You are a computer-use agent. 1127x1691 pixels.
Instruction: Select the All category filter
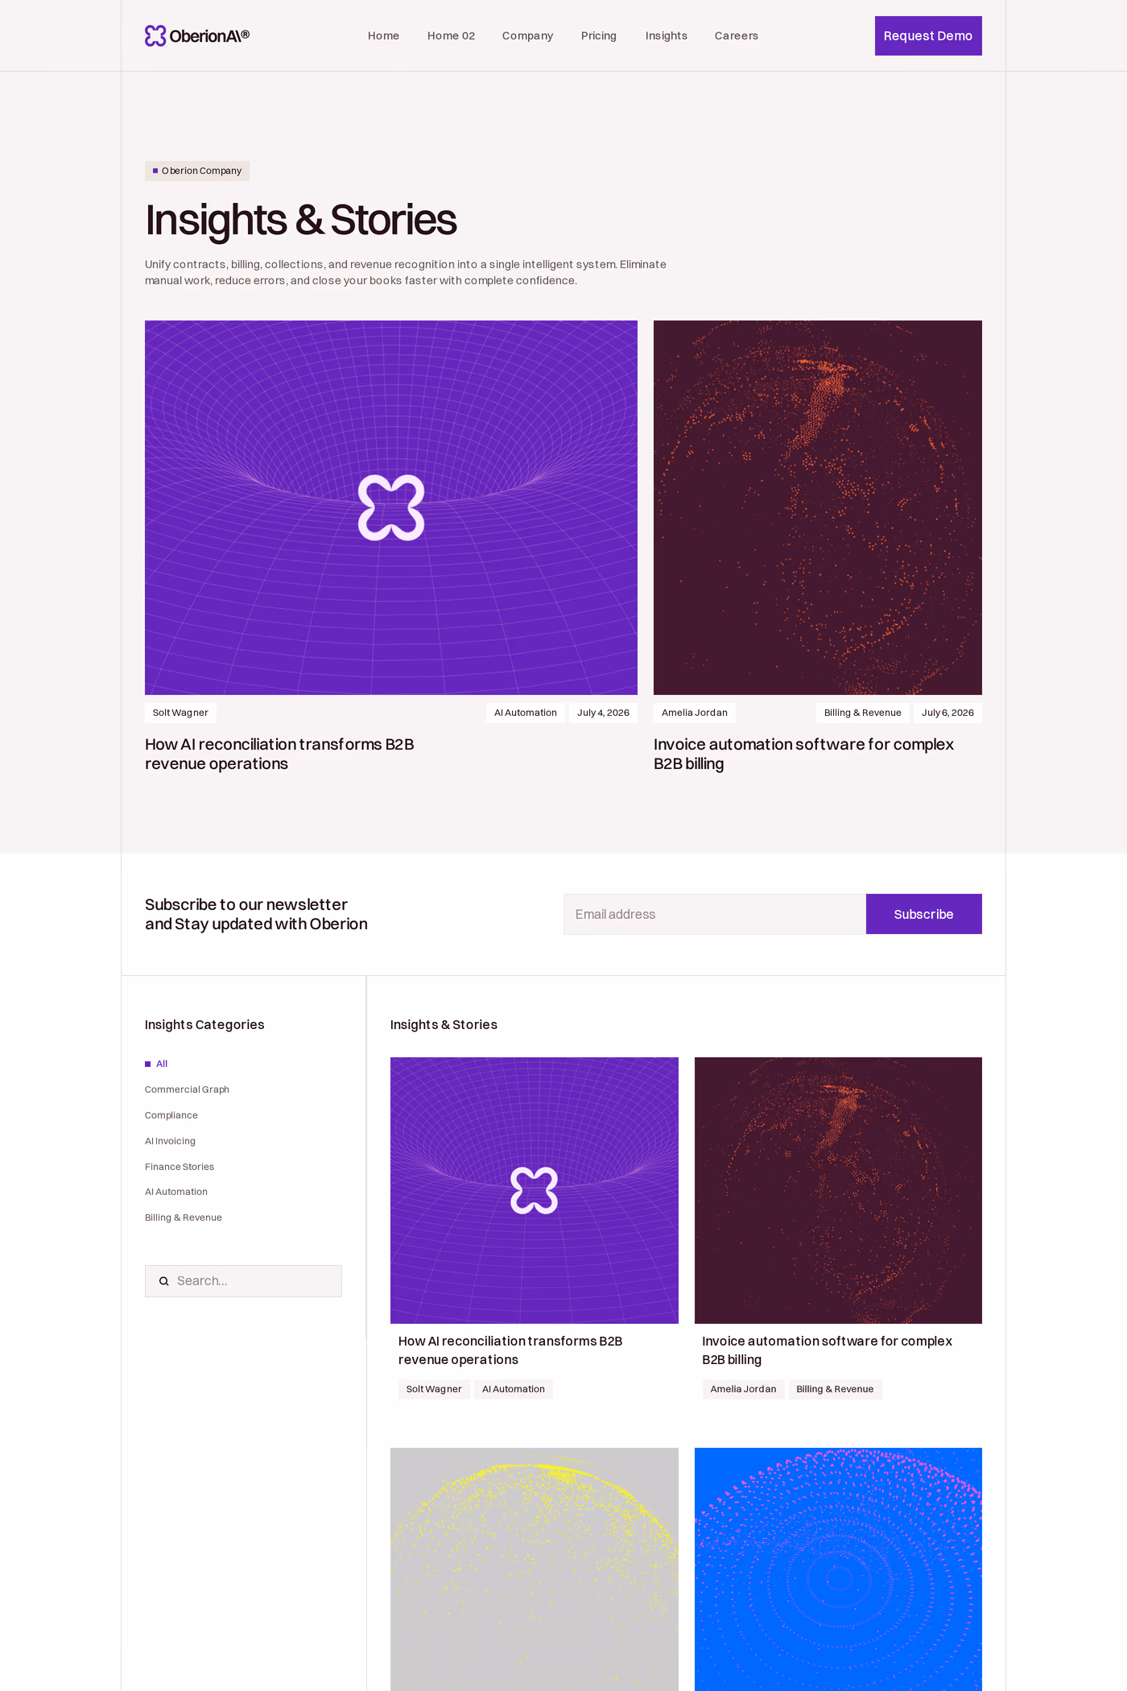[x=156, y=1064]
